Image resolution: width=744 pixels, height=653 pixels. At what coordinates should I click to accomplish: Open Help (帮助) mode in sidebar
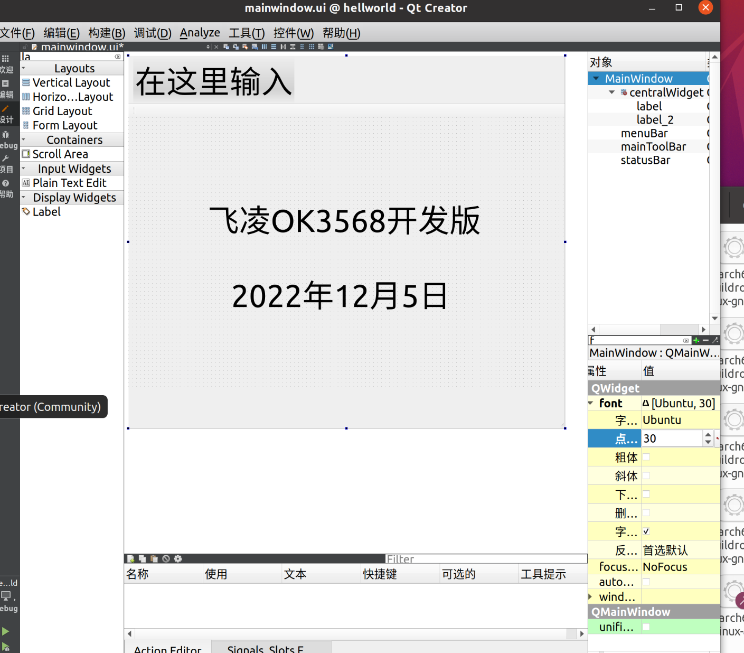point(6,189)
